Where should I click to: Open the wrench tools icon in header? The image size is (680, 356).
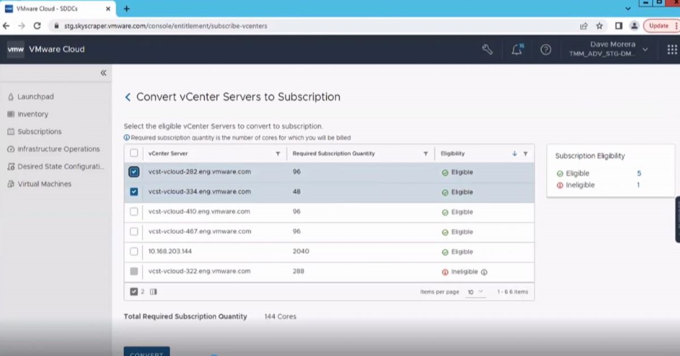coord(487,49)
